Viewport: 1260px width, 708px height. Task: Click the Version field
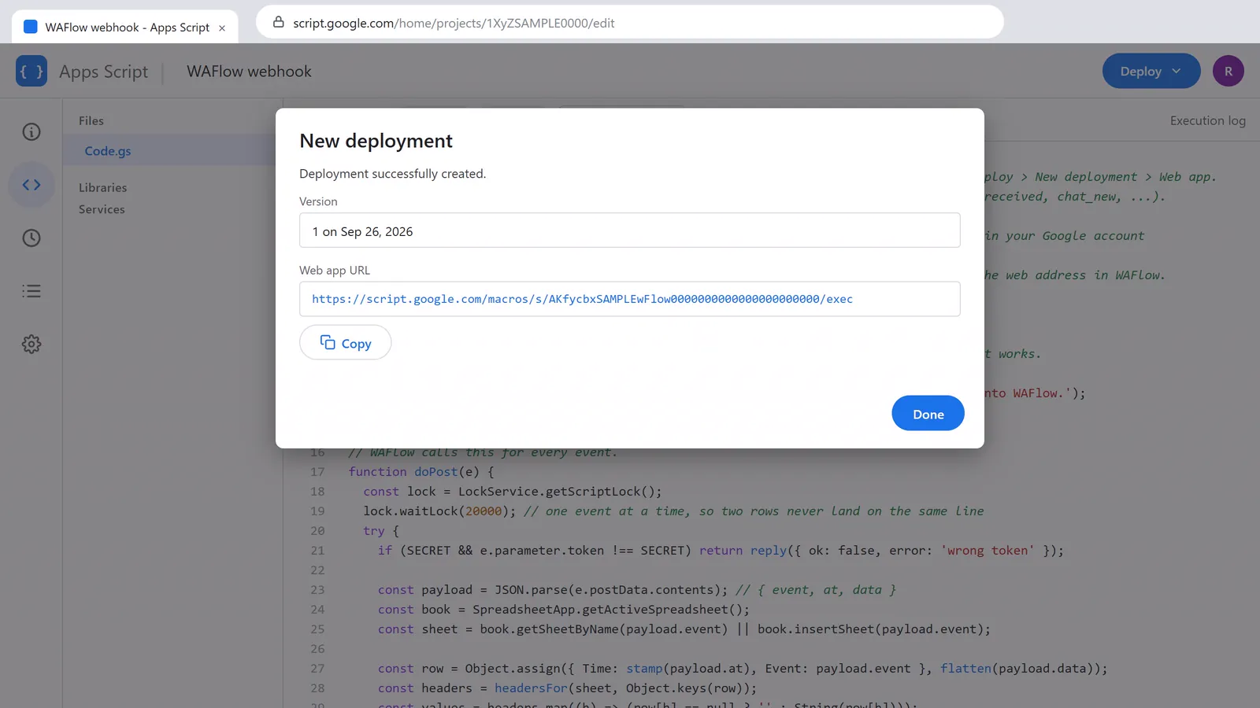629,230
